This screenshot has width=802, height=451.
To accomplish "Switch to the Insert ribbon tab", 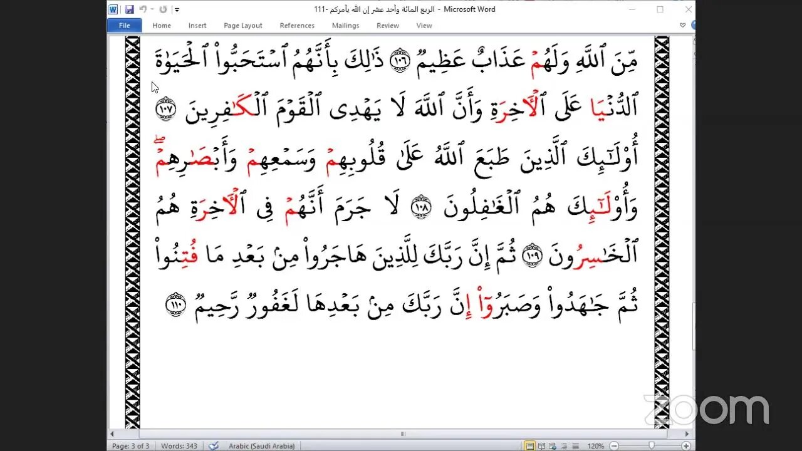I will coord(197,26).
